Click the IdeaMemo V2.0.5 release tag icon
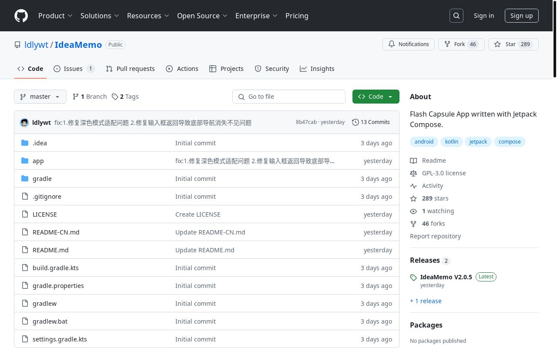557x348 pixels. coord(413,278)
